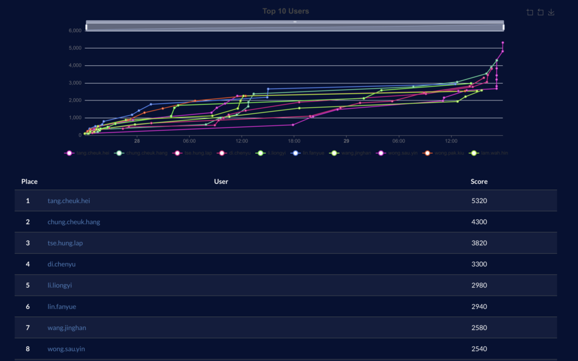
Task: Toggle tang.cheuk.hei series in legend
Action: 87,153
